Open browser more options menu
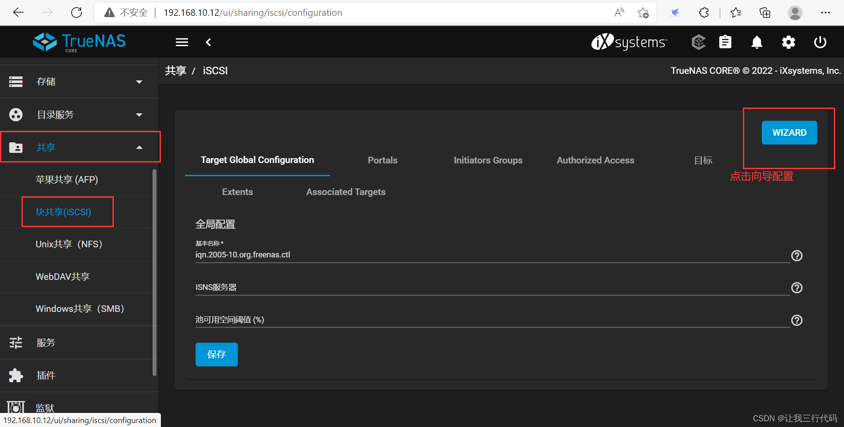The image size is (844, 427). [x=825, y=12]
